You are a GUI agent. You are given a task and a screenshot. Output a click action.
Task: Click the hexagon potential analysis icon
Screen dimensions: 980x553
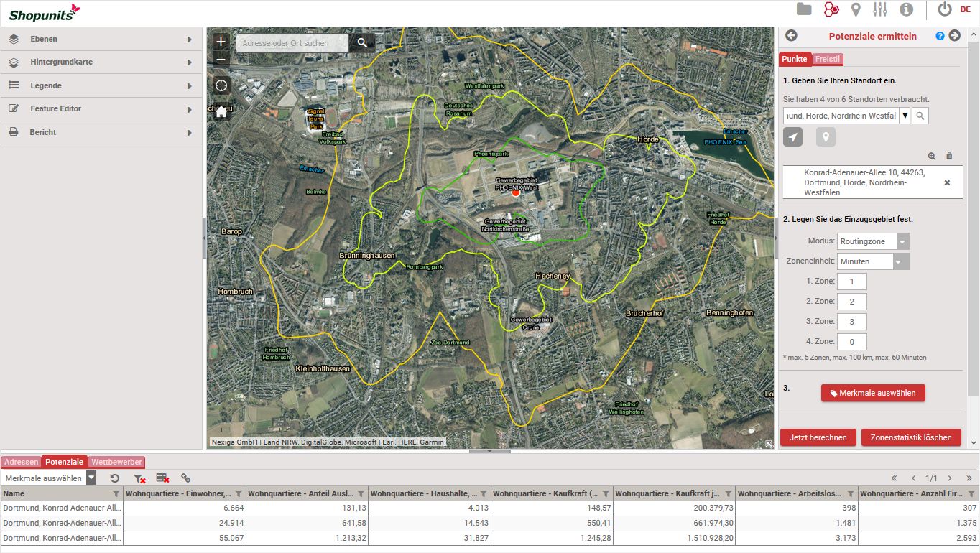(x=831, y=9)
